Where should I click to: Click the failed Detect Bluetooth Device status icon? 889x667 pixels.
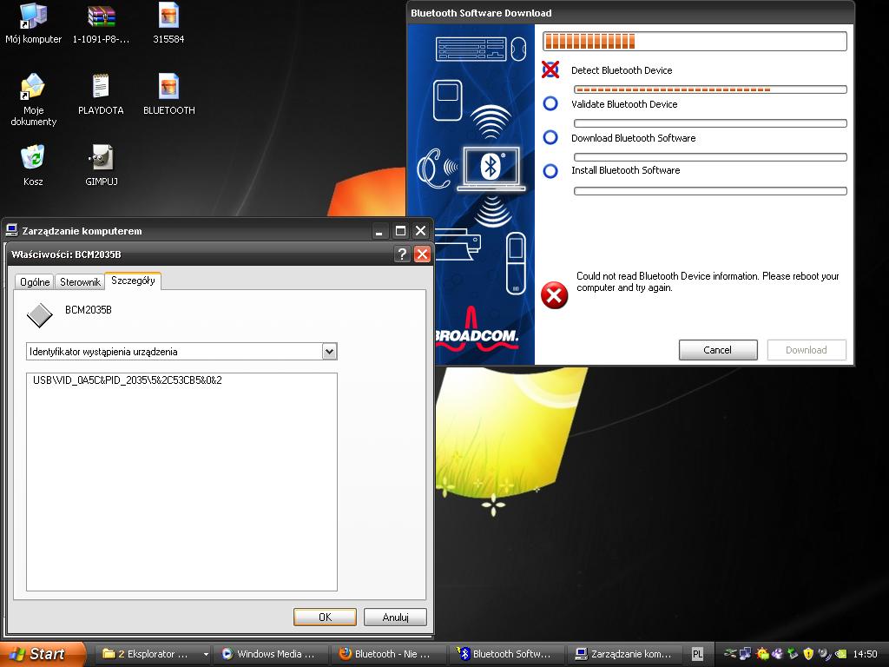click(x=550, y=69)
